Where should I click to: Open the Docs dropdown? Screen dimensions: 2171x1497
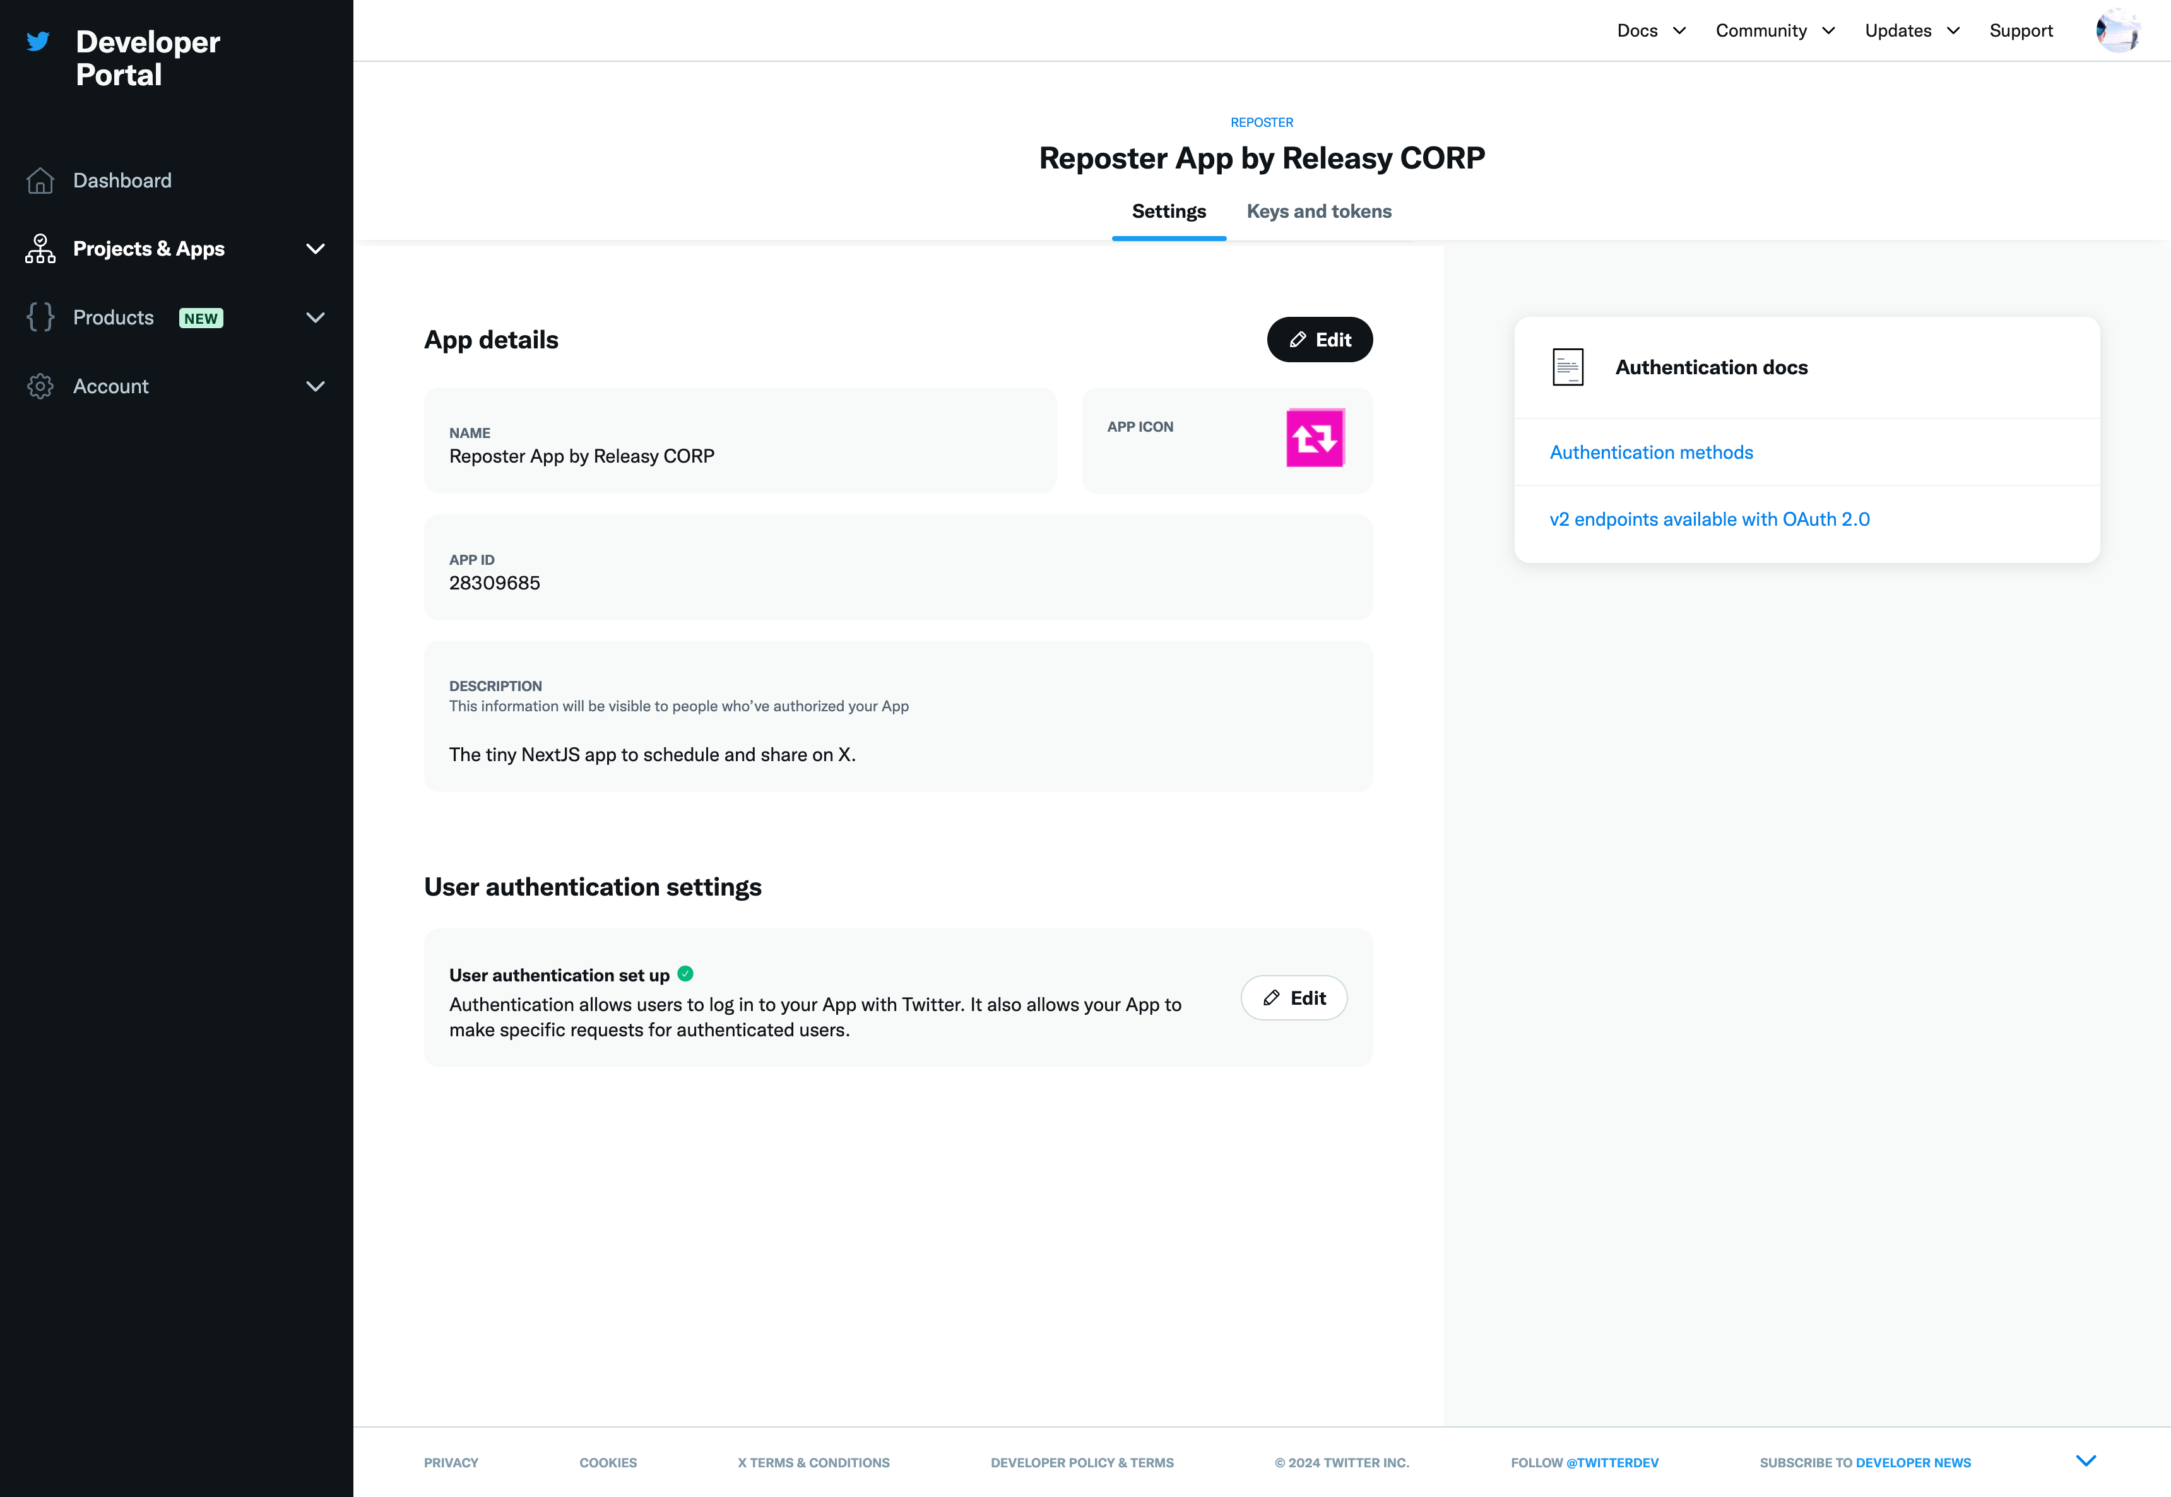1652,30
